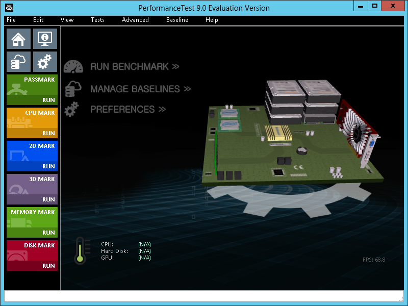Click the graphics card fan on the model
The image size is (408, 306).
pyautogui.click(x=358, y=134)
